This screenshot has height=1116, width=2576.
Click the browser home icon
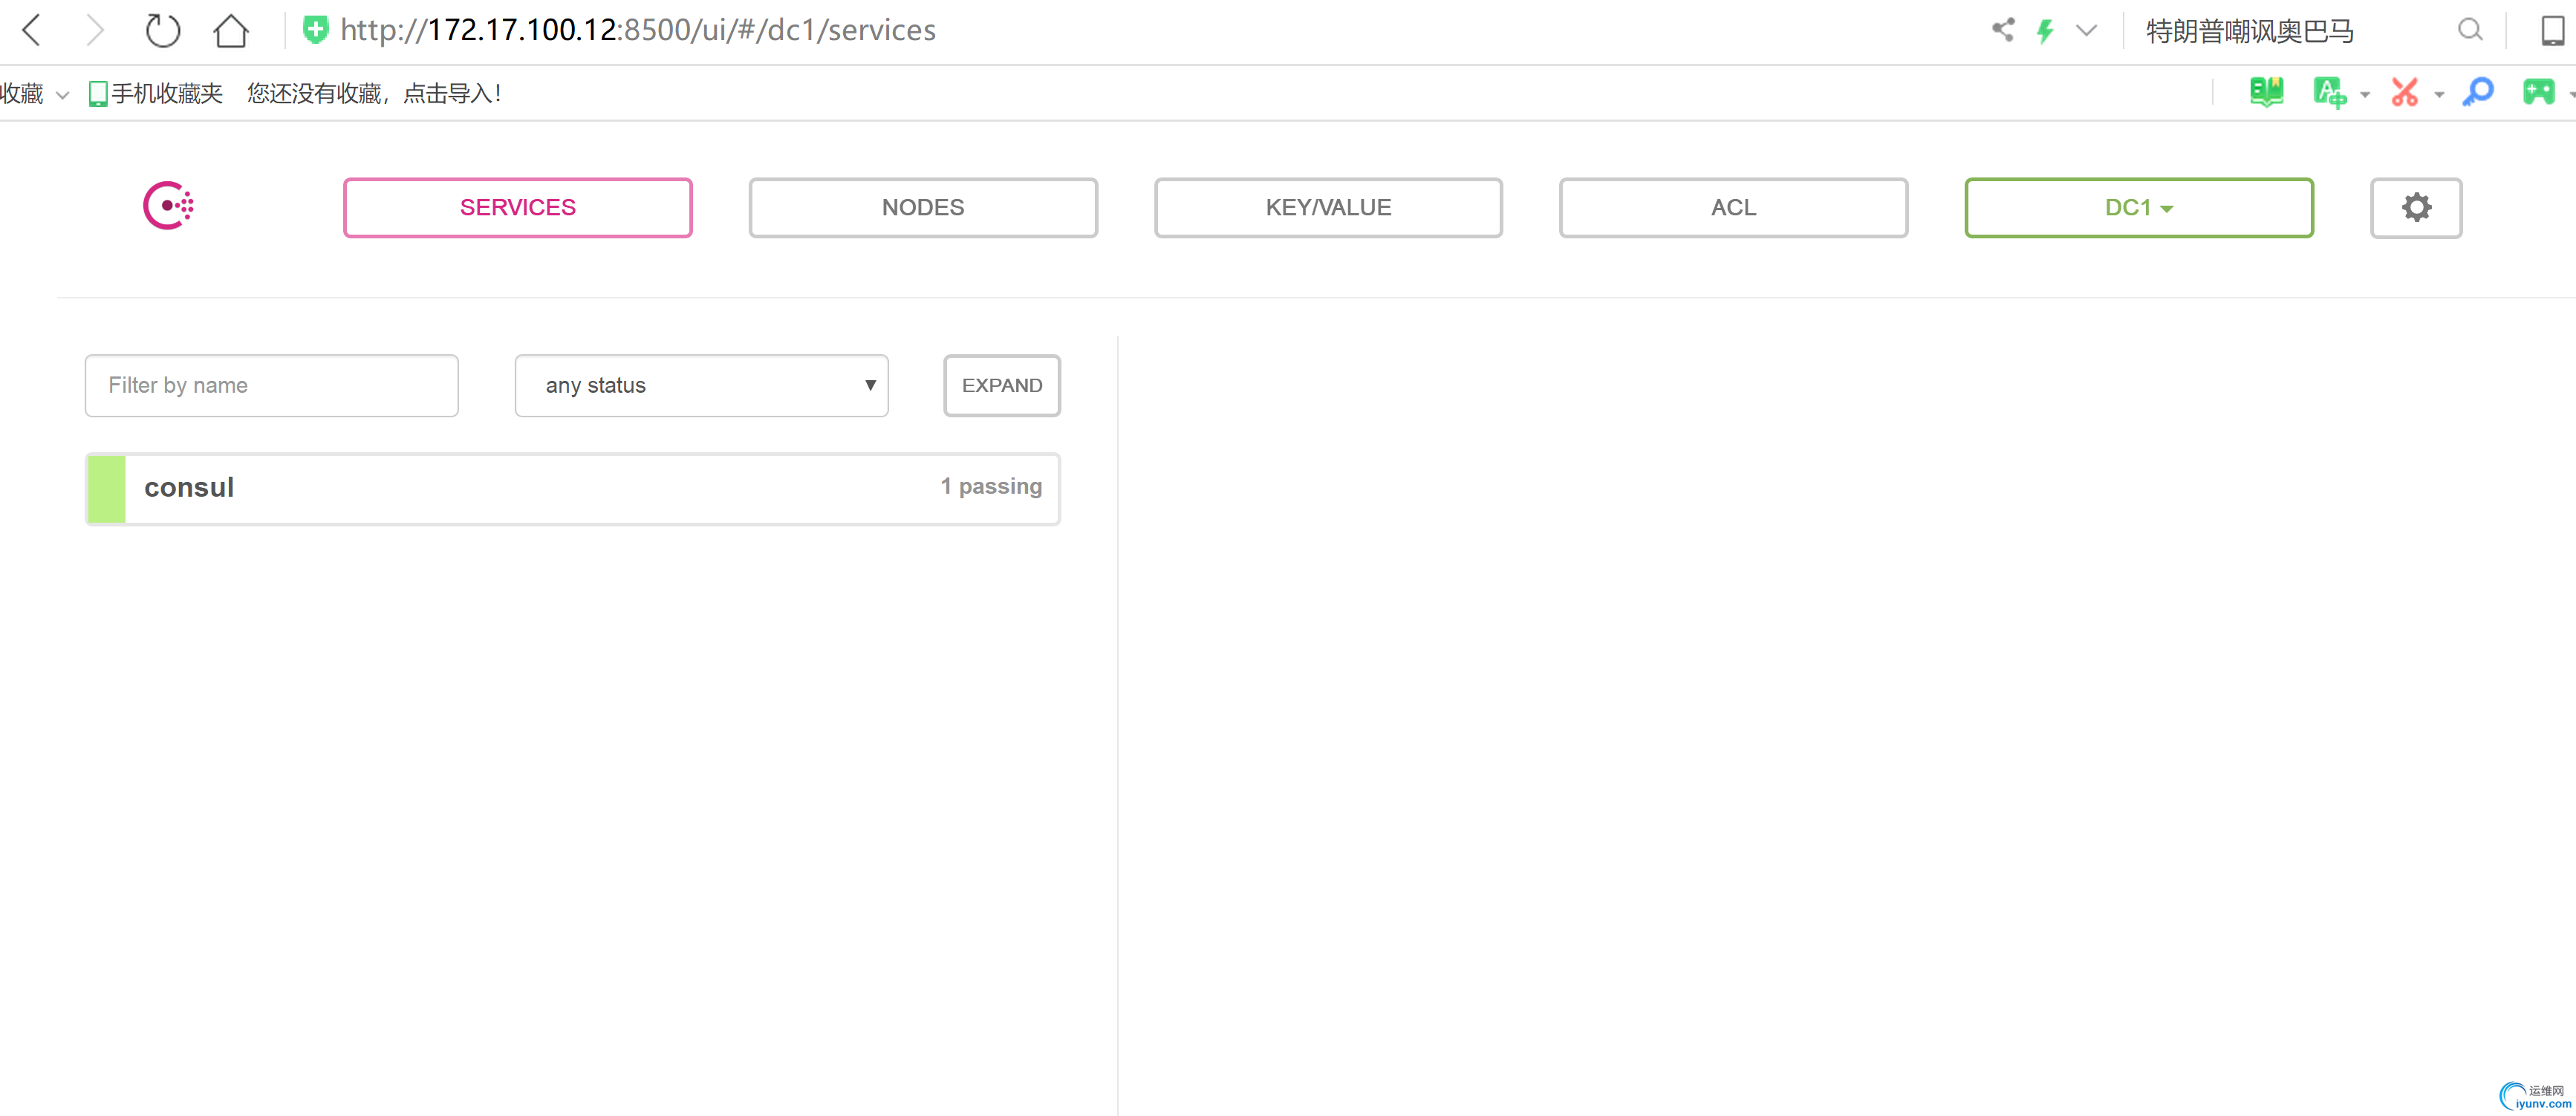tap(231, 30)
